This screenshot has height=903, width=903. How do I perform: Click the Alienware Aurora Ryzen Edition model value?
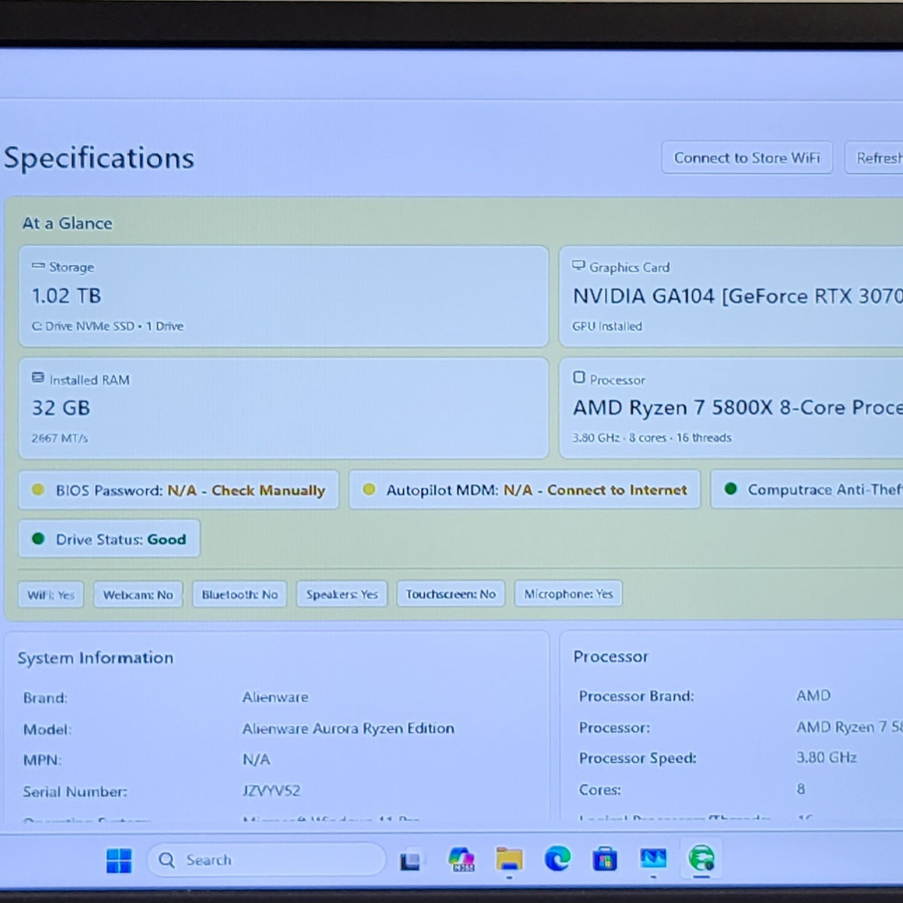tap(348, 728)
